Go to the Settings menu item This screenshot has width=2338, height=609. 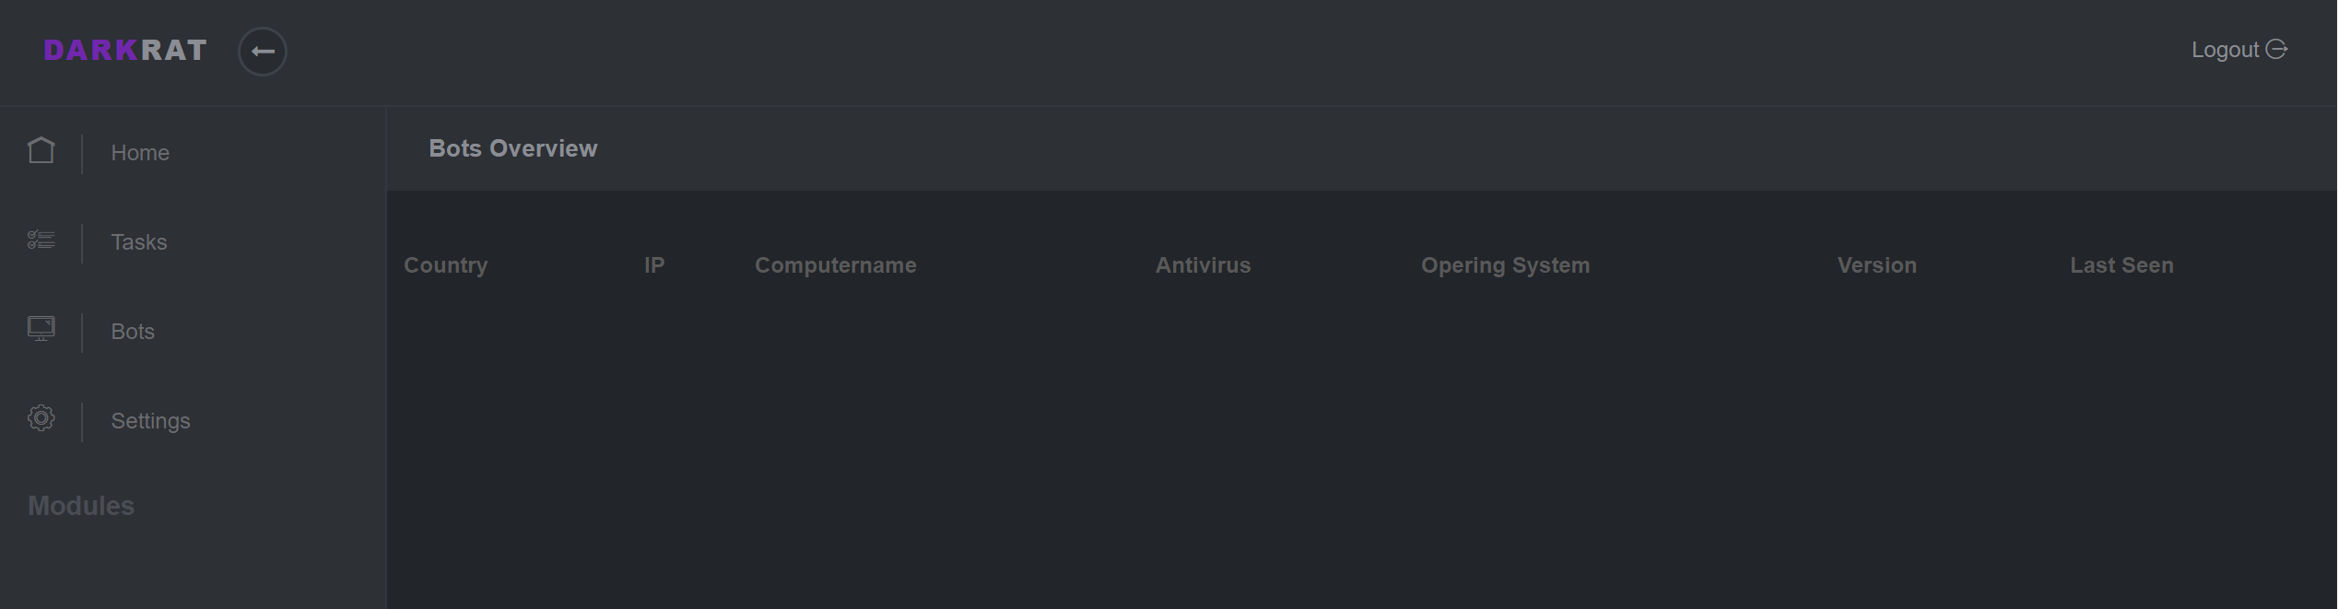pyautogui.click(x=151, y=421)
